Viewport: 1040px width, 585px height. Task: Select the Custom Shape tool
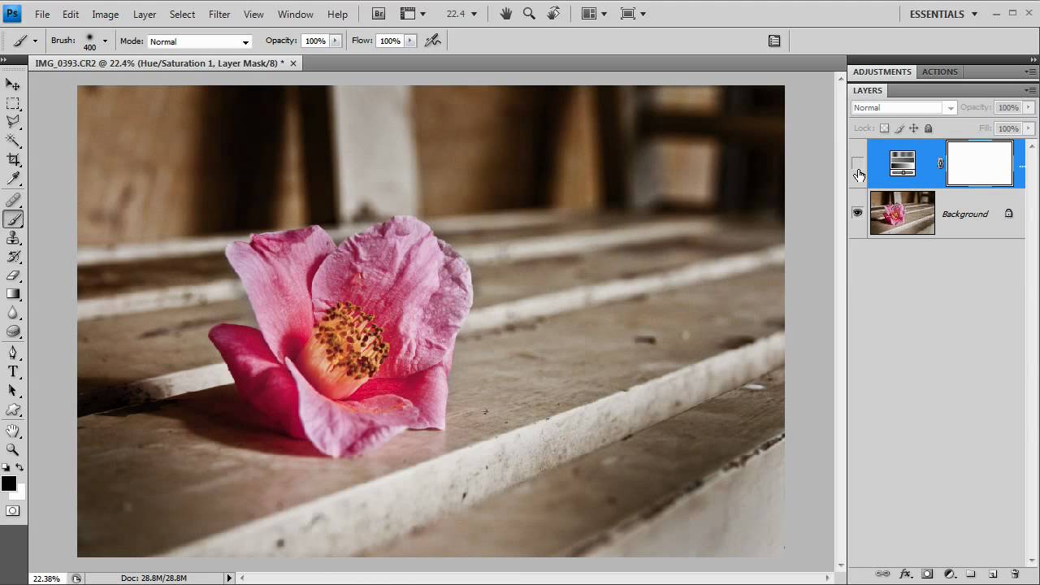click(13, 409)
